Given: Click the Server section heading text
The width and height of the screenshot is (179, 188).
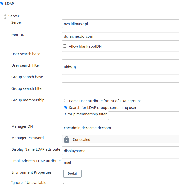Looking at the screenshot, I should point(14,16).
